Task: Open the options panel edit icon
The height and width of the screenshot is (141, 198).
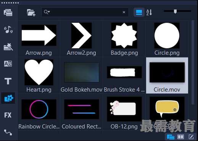Action: (191, 137)
